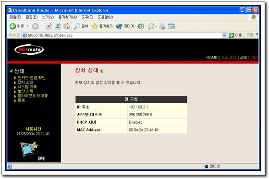Open the 파일(F) menu
Image resolution: width=269 pixels, height=179 pixels.
(15, 17)
